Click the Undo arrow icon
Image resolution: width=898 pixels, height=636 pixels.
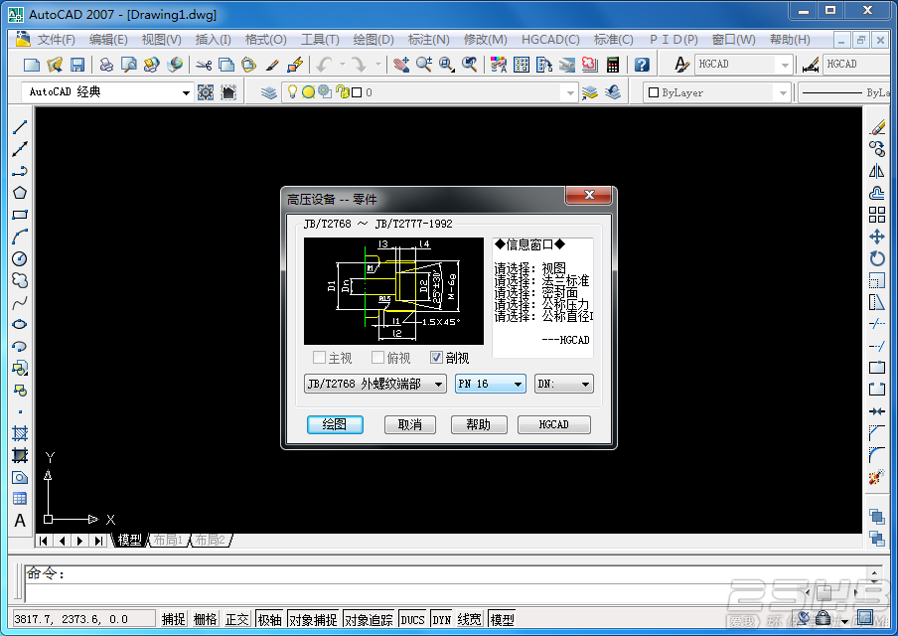pos(324,65)
